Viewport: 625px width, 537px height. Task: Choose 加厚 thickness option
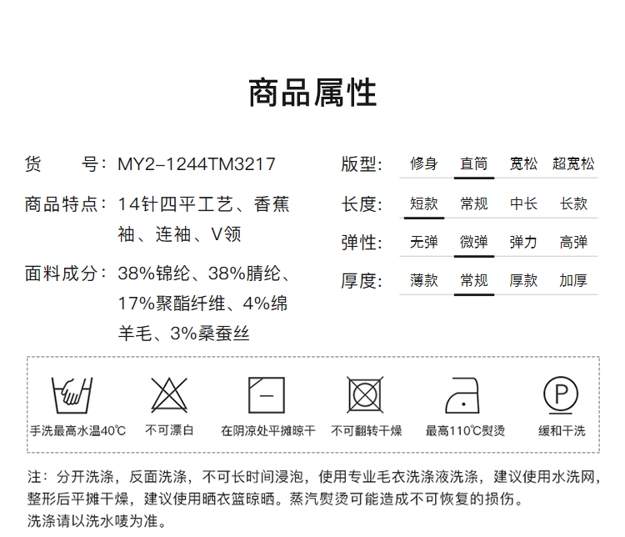coord(573,281)
